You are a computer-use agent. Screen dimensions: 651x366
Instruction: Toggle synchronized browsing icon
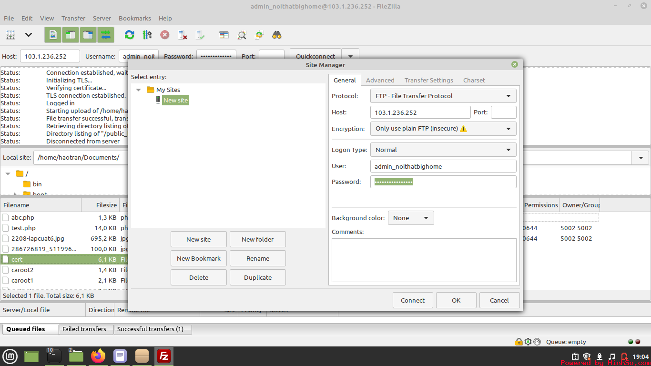point(259,35)
